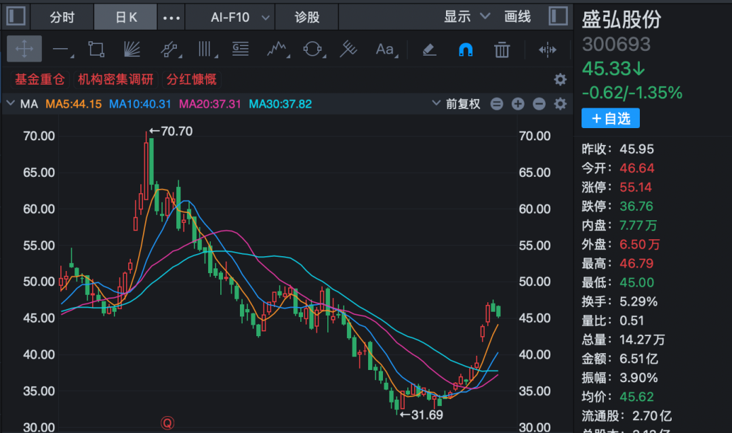Viewport: 732px width, 433px height.
Task: Click the 最低 value 45.00
Action: [636, 283]
